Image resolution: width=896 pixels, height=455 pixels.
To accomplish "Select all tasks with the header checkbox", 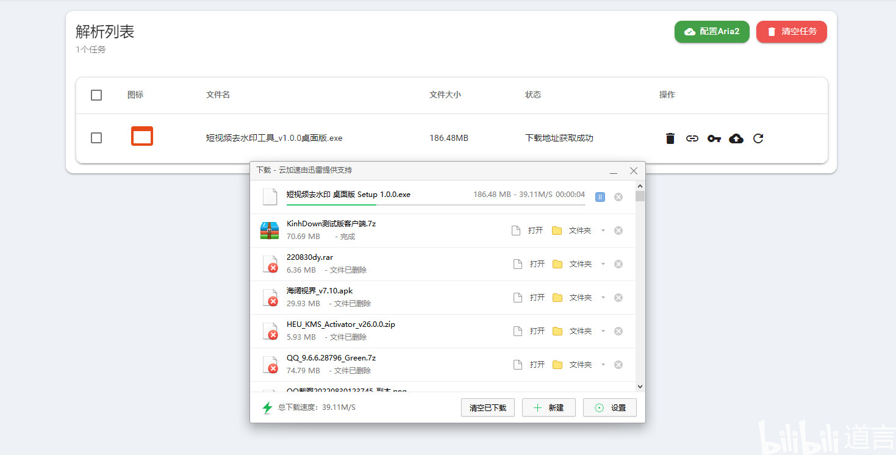I will [x=96, y=95].
